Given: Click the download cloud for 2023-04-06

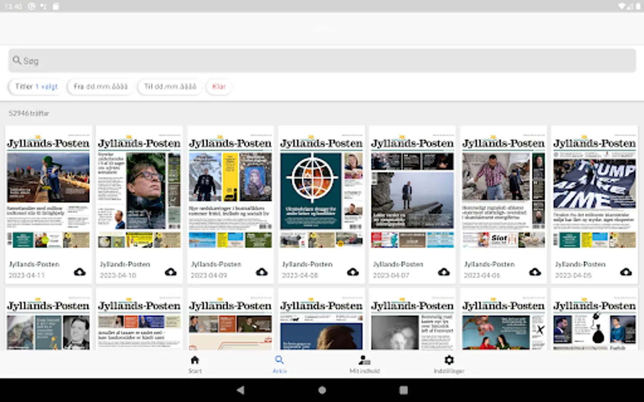Looking at the screenshot, I should [x=535, y=272].
